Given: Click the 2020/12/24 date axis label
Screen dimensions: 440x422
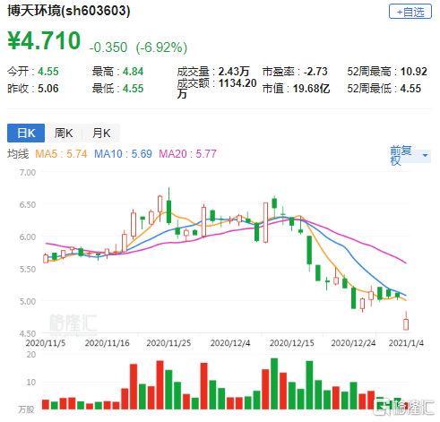Looking at the screenshot, I should (x=353, y=343).
